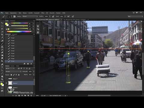The image size is (144, 108).
Task: Open the layer filter type dropdown
Action: (x=10, y=68)
